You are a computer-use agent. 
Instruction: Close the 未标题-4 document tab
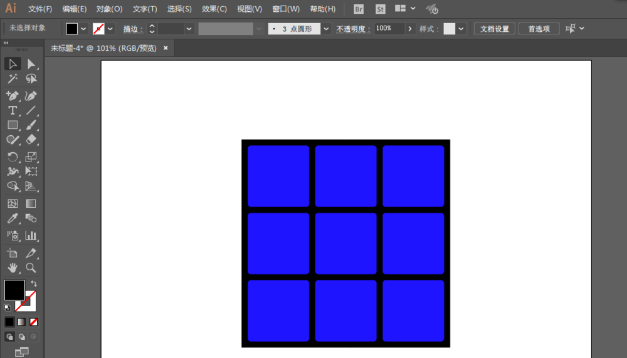click(x=166, y=48)
